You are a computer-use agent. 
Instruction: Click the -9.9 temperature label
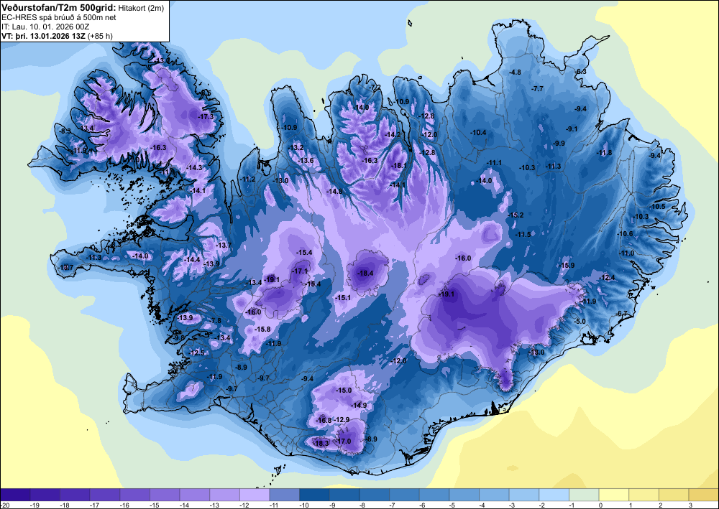tap(559, 144)
